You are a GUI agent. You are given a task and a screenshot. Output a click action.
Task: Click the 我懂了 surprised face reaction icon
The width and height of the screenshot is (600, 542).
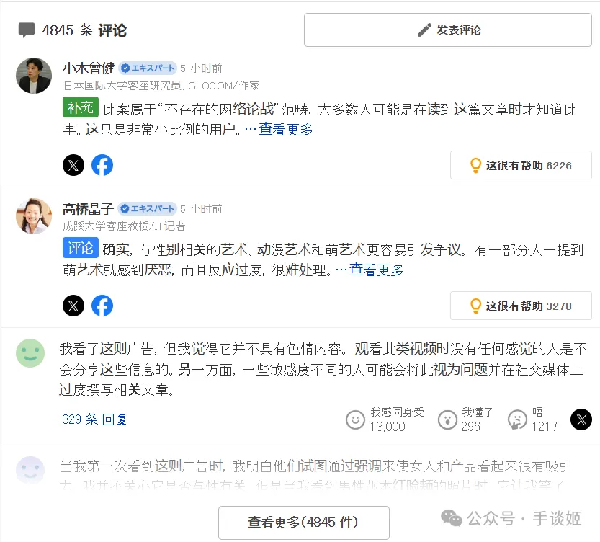[x=447, y=419]
